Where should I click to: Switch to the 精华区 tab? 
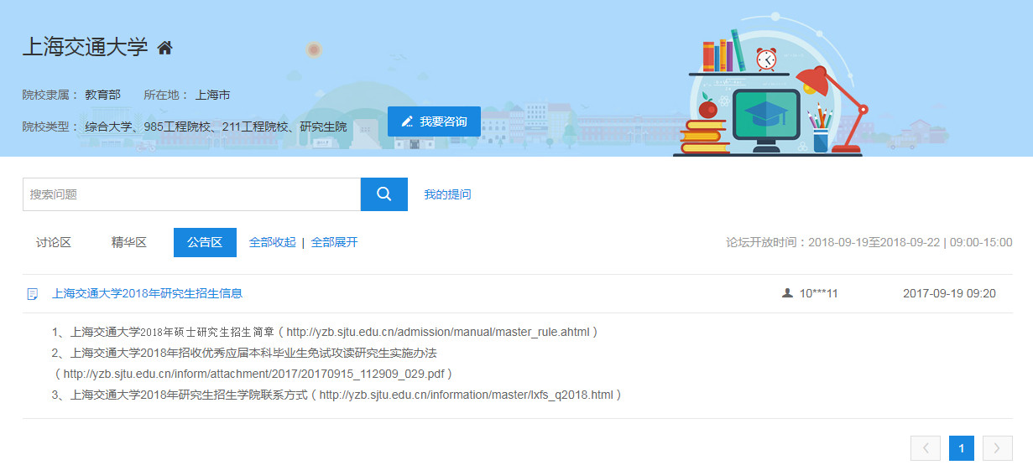tap(129, 243)
